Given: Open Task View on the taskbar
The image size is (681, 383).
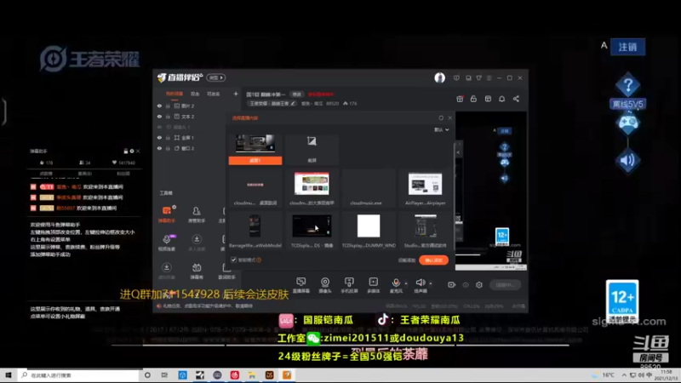Looking at the screenshot, I should coord(164,374).
